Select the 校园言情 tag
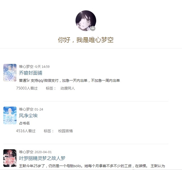The image size is (182, 170). point(65,131)
